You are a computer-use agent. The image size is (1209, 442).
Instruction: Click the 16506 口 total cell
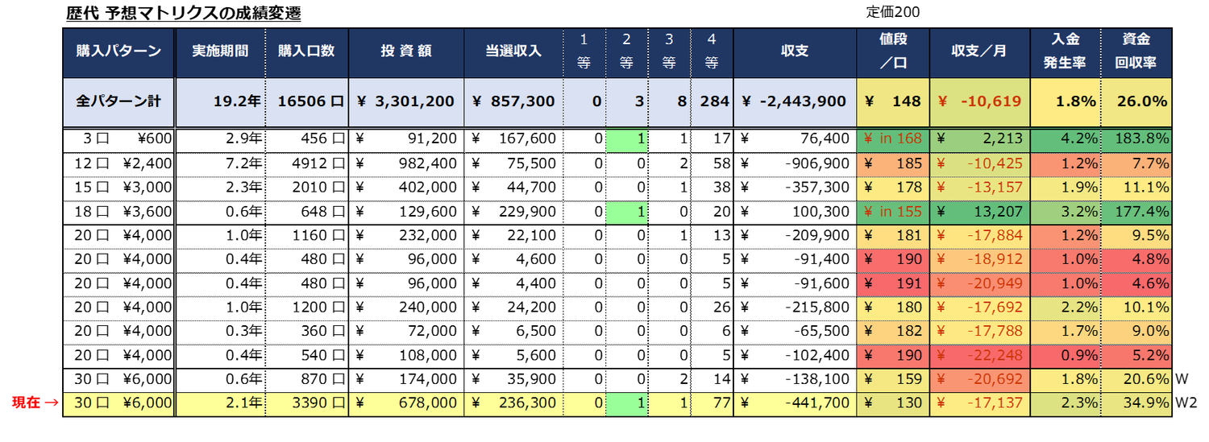(306, 101)
